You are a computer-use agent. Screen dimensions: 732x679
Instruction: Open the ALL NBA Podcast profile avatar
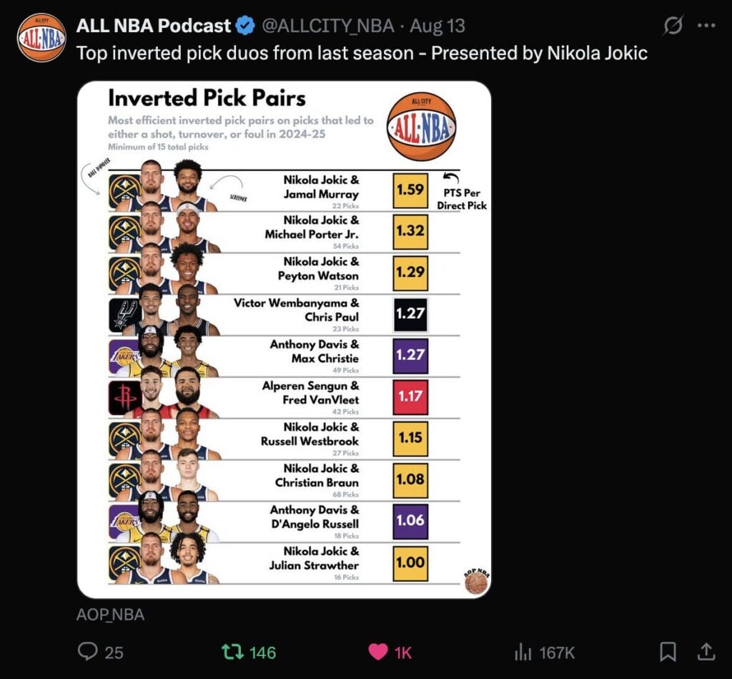coord(41,38)
